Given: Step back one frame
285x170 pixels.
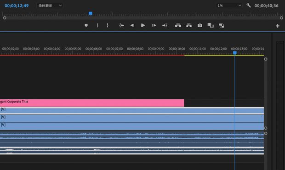Looking at the screenshot, I should (132, 25).
